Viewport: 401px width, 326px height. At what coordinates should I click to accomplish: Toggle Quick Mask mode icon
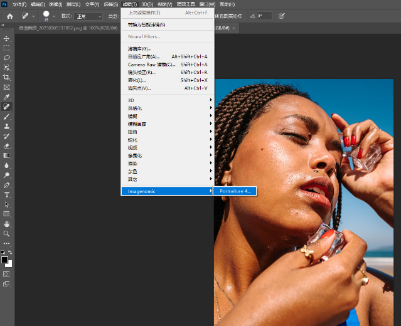click(7, 274)
